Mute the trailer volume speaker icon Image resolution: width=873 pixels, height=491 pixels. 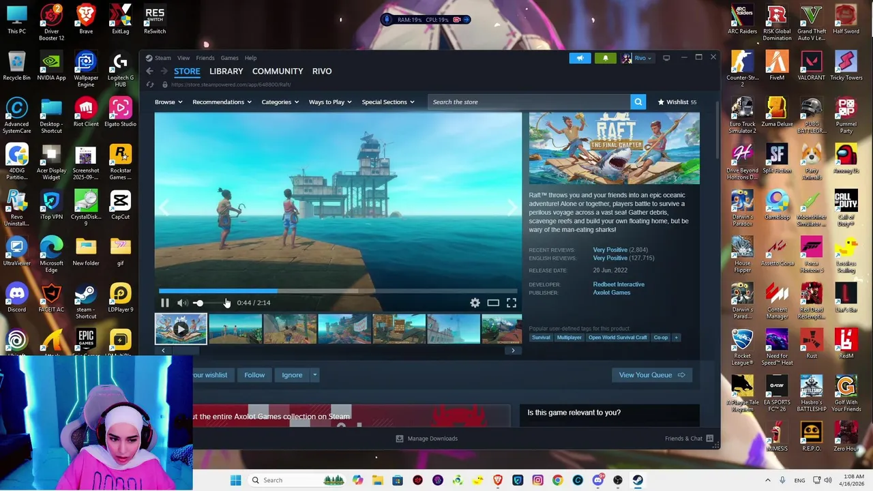182,303
